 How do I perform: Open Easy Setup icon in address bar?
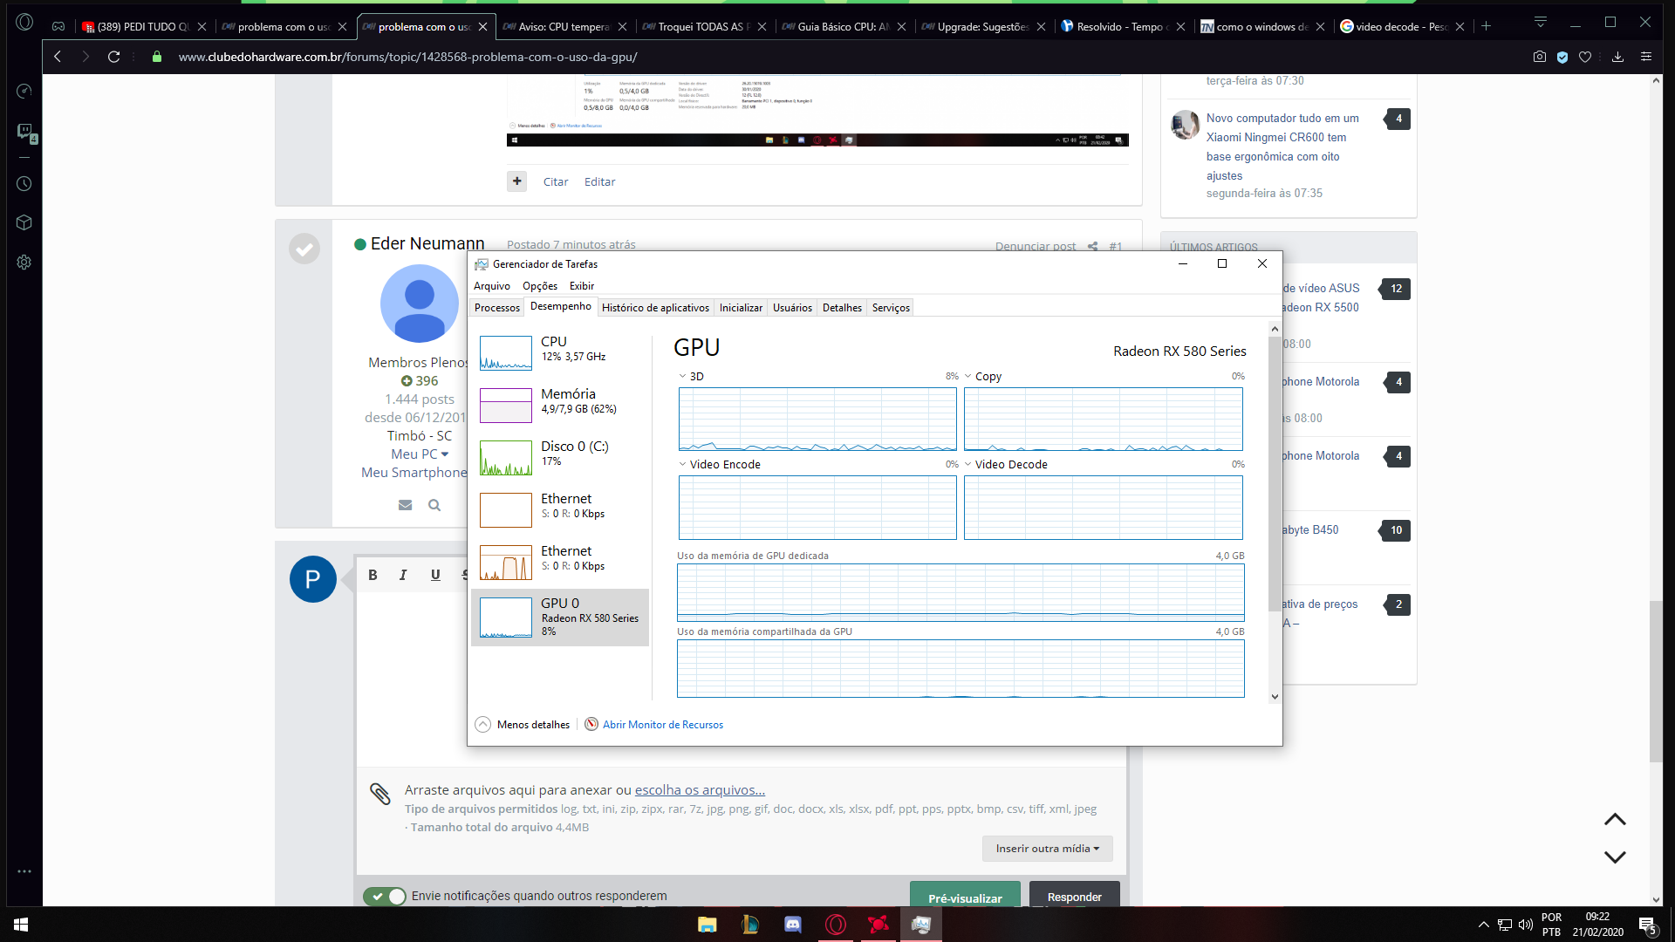pyautogui.click(x=1646, y=57)
